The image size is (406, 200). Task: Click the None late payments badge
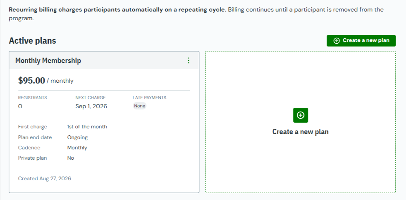tap(140, 106)
